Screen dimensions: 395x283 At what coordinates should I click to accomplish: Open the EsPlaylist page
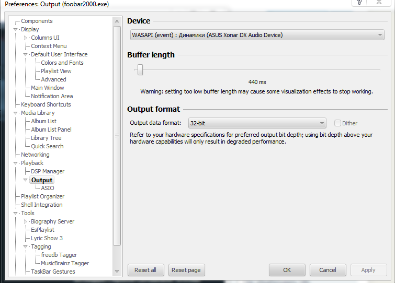click(x=42, y=230)
